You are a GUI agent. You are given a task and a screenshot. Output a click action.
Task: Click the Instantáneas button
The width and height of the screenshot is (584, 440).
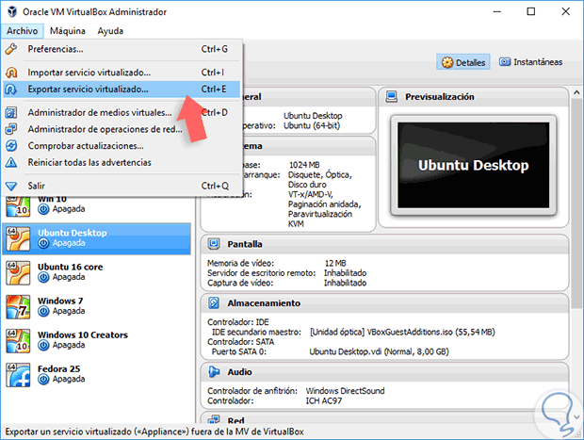point(530,62)
